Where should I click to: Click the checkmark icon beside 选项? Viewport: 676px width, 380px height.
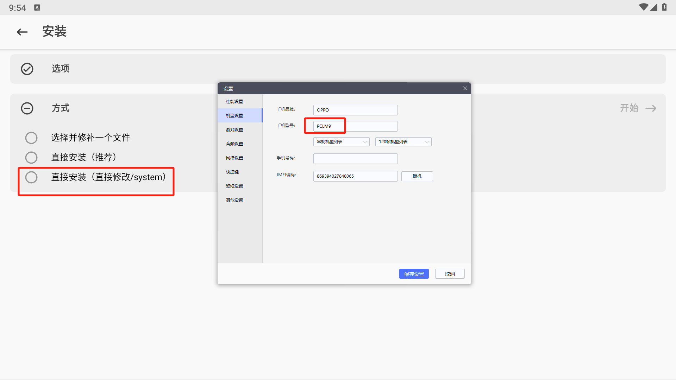(x=27, y=69)
